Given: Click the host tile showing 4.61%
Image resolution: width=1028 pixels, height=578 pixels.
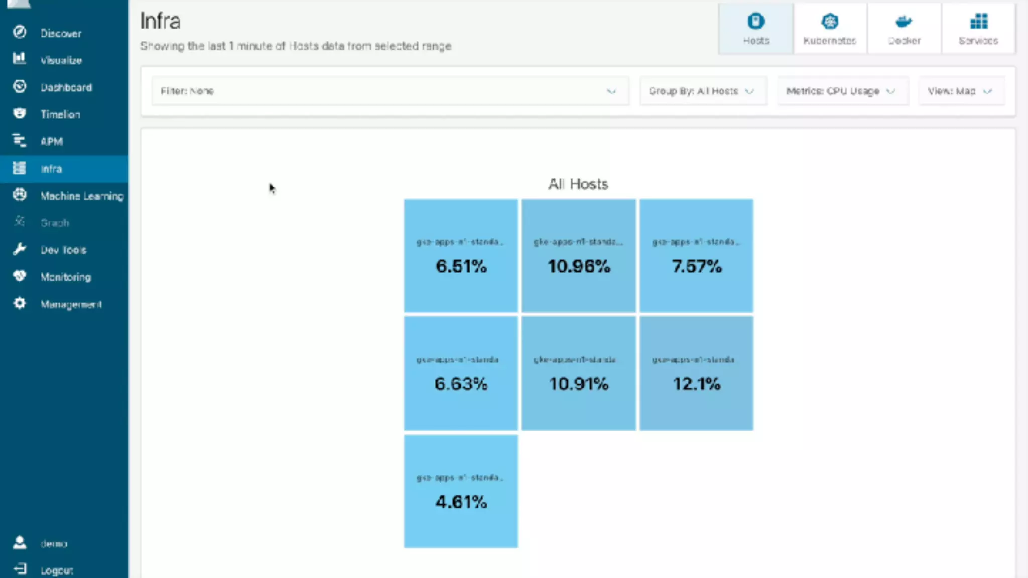Looking at the screenshot, I should pos(460,491).
